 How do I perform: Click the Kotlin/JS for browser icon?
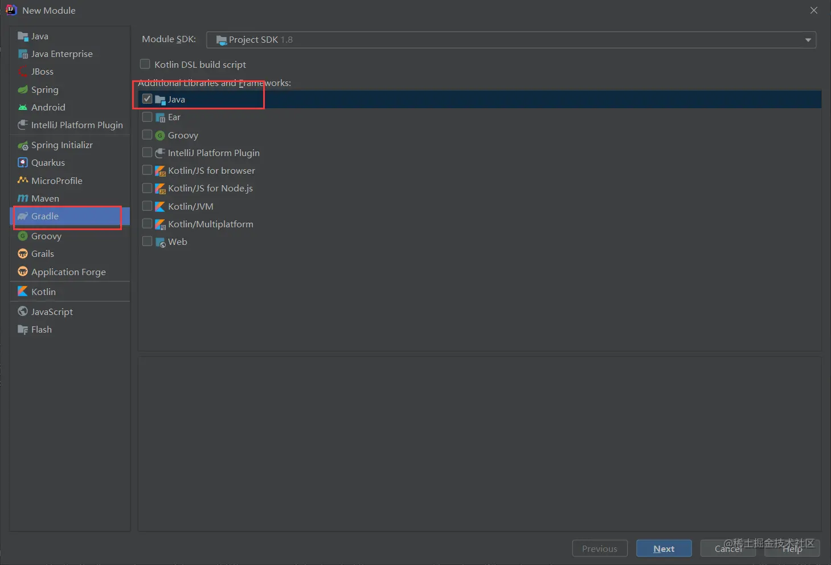[x=160, y=171]
